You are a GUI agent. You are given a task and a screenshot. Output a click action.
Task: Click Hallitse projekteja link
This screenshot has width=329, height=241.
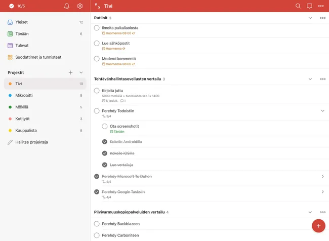pyautogui.click(x=31, y=142)
